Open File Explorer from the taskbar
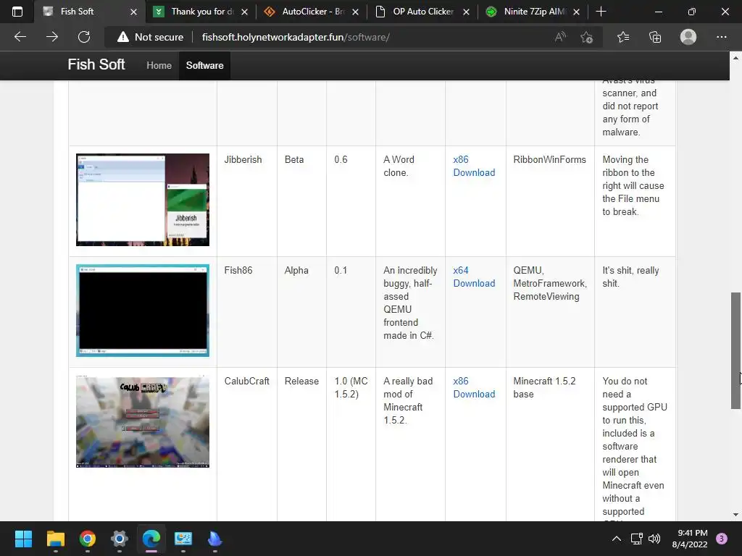The image size is (742, 556). pos(55,539)
